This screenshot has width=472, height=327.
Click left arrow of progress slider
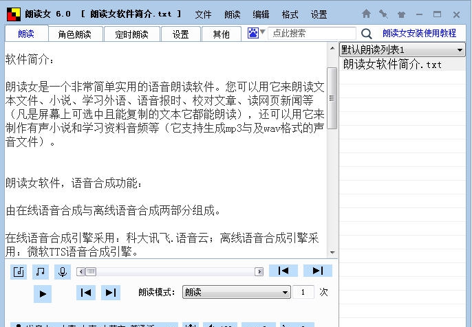81,272
